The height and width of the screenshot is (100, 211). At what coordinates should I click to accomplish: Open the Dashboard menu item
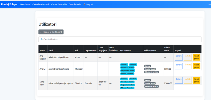(25, 4)
